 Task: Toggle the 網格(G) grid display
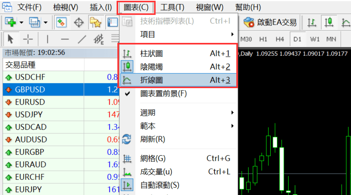[x=153, y=158]
